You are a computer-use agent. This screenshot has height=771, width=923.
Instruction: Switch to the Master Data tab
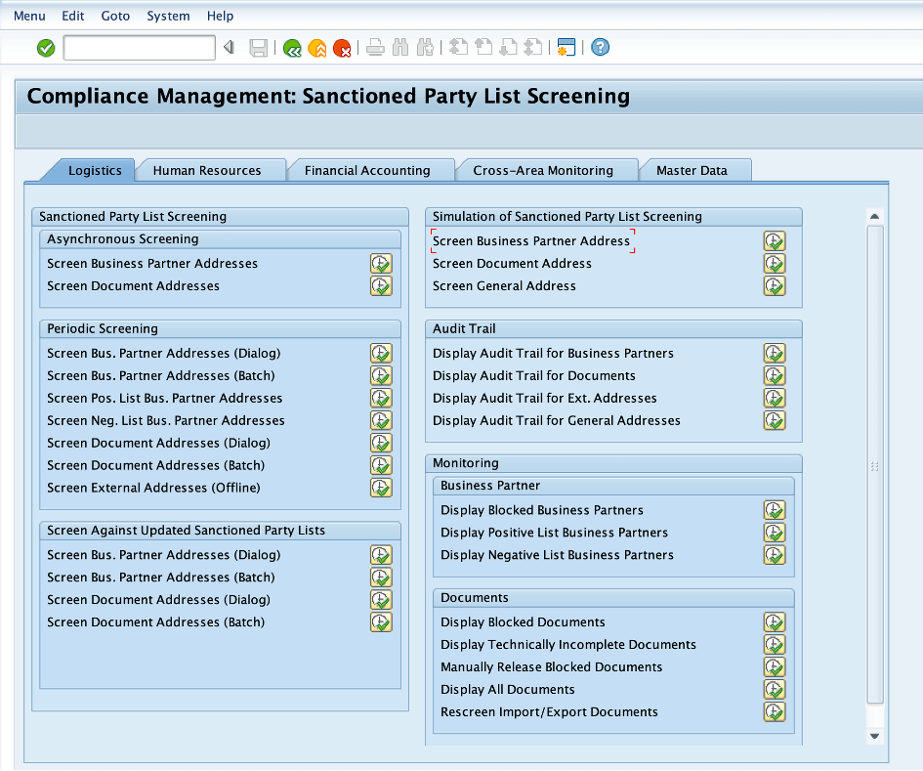tap(692, 170)
